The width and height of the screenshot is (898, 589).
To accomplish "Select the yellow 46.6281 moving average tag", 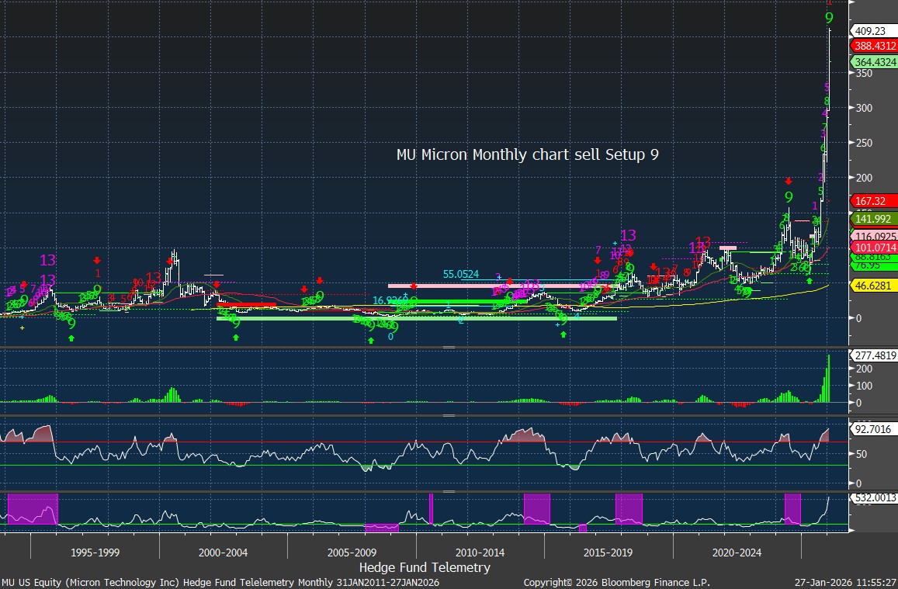I will pos(873,286).
